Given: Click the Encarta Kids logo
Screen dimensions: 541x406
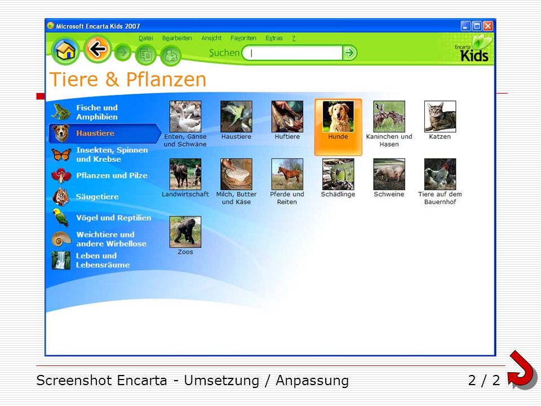Looking at the screenshot, I should 473,49.
